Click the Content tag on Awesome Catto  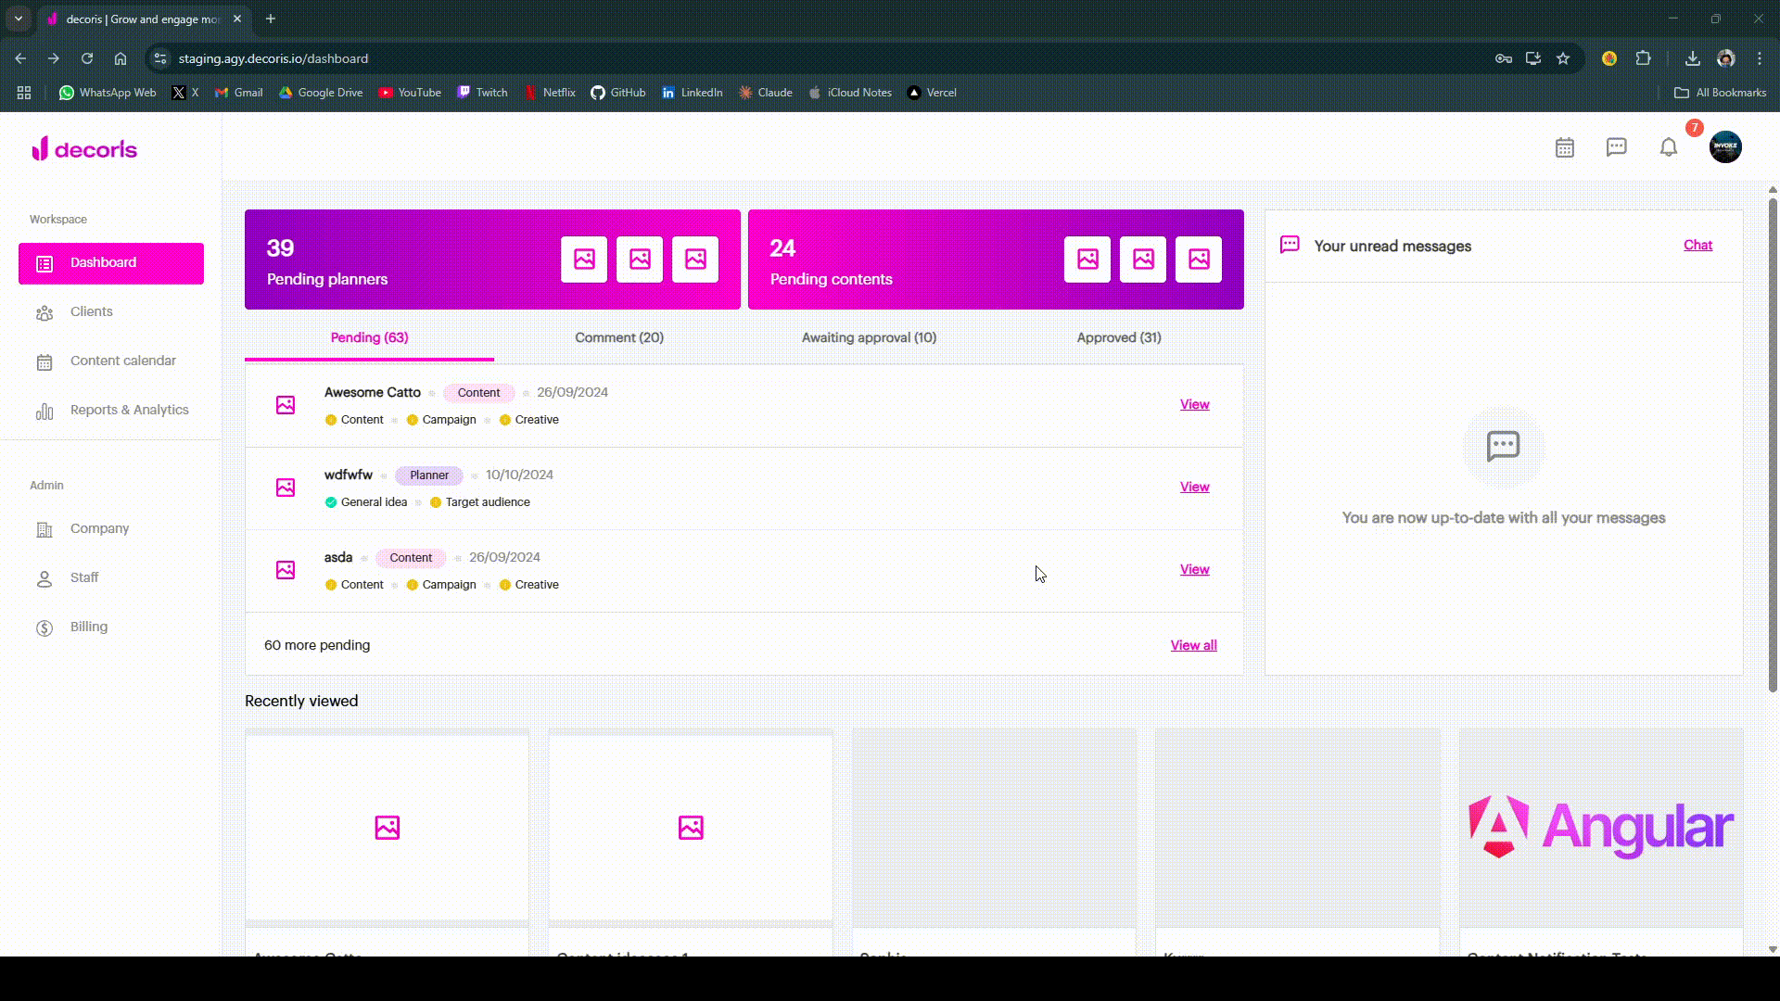click(478, 393)
